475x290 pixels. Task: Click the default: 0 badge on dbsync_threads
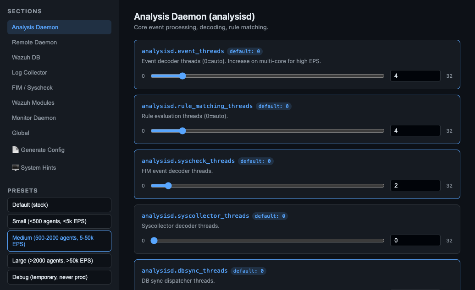[249, 271]
